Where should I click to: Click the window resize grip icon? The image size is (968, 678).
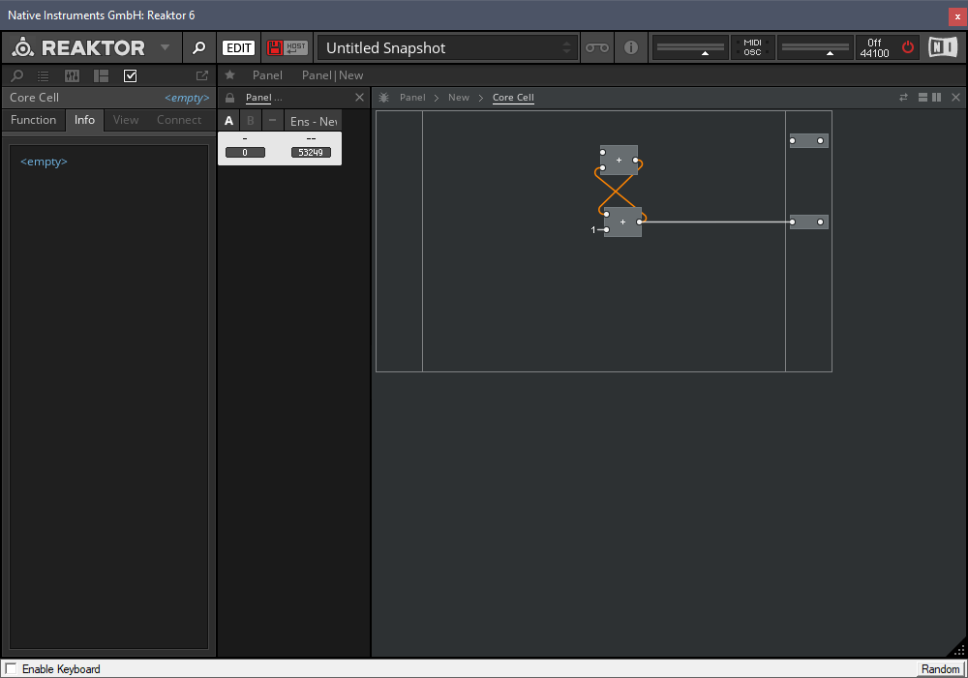pos(958,649)
